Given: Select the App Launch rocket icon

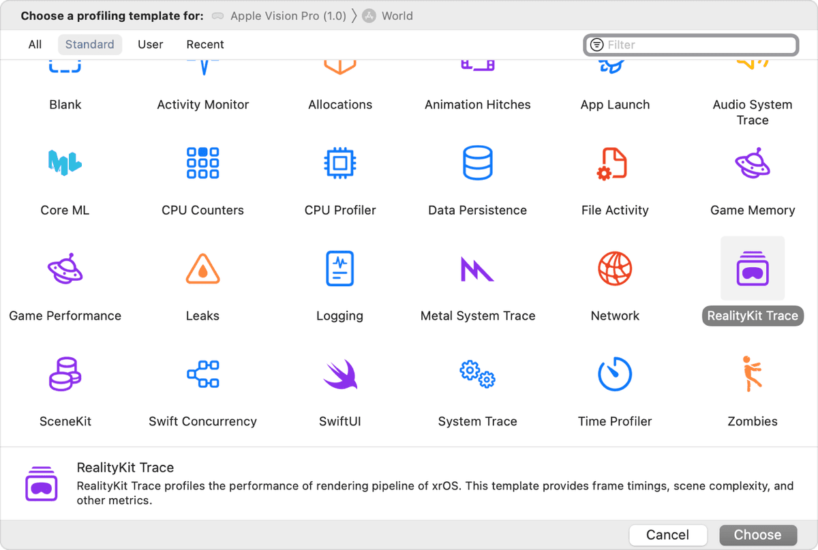Looking at the screenshot, I should click(x=611, y=67).
